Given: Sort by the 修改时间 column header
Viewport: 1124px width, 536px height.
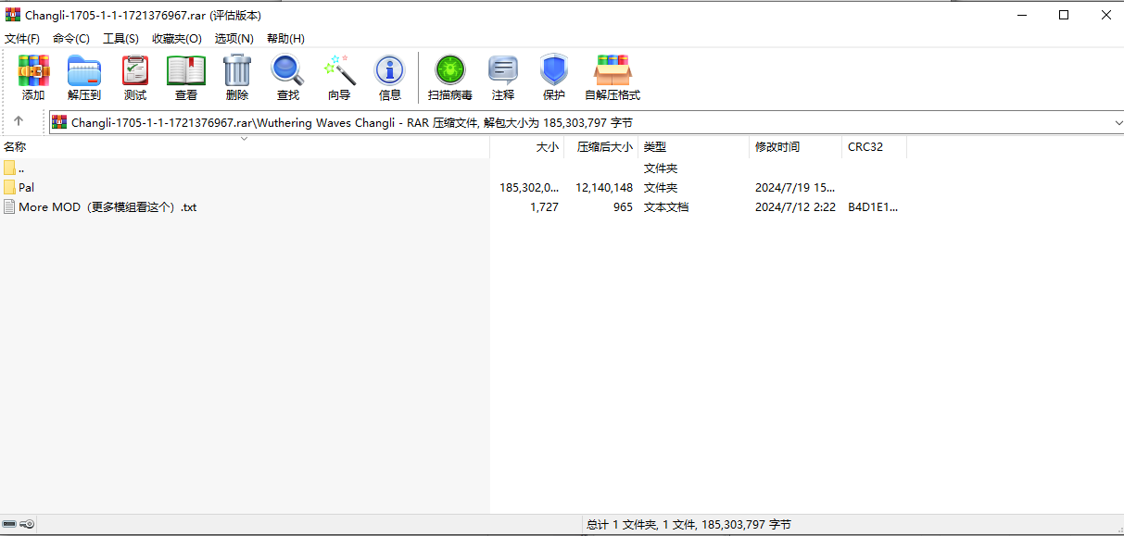Looking at the screenshot, I should point(796,146).
